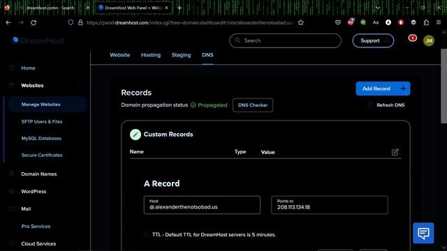Click the Add Record button
The image size is (447, 251).
(x=383, y=89)
